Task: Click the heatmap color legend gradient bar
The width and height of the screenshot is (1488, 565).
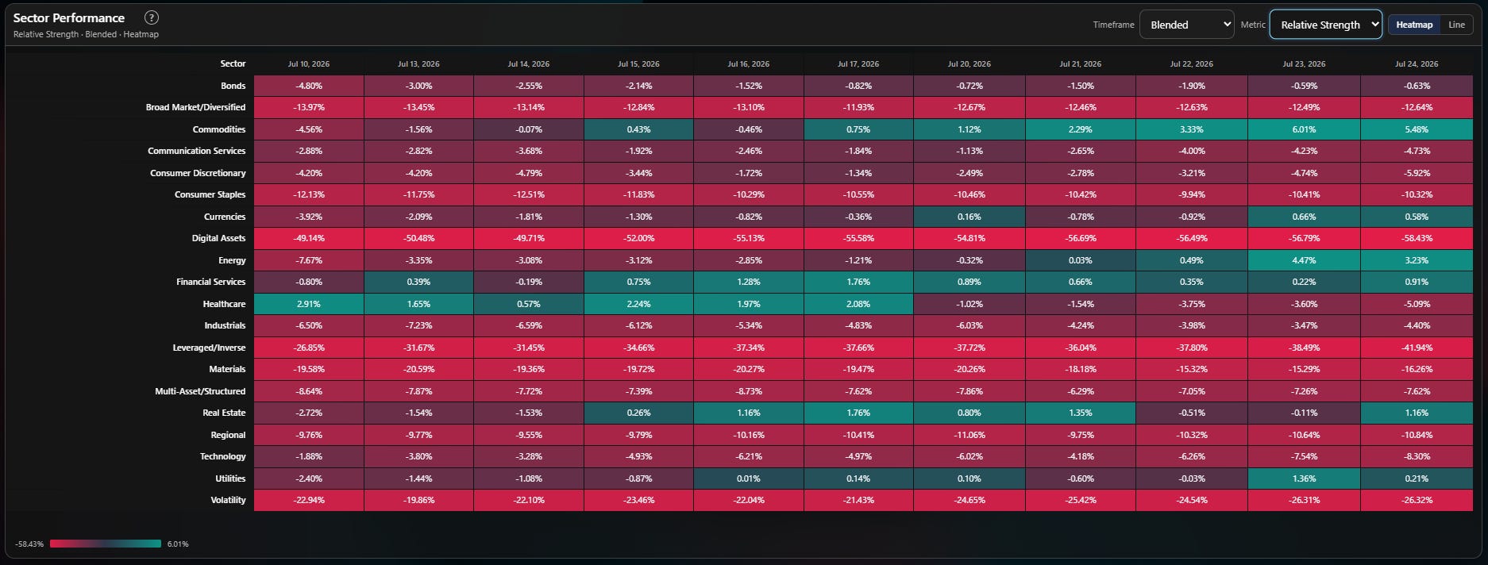Action: [x=106, y=544]
